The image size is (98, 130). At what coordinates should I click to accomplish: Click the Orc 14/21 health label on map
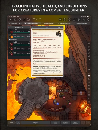tap(60, 90)
